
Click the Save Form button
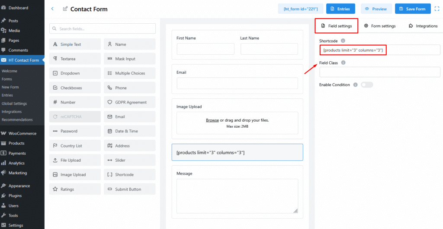pos(413,9)
